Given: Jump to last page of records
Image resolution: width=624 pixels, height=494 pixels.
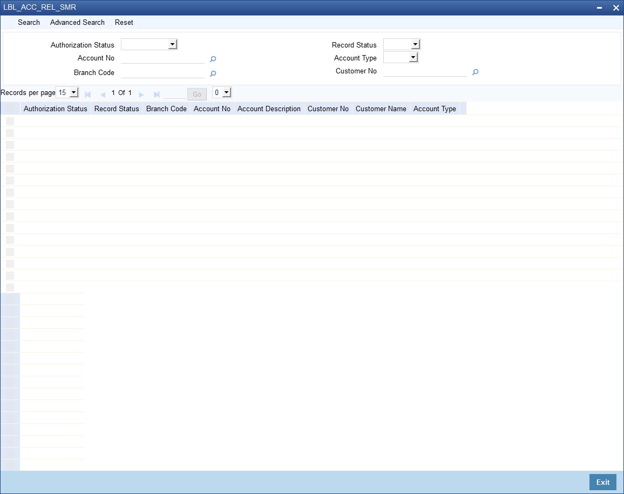Looking at the screenshot, I should (x=157, y=94).
